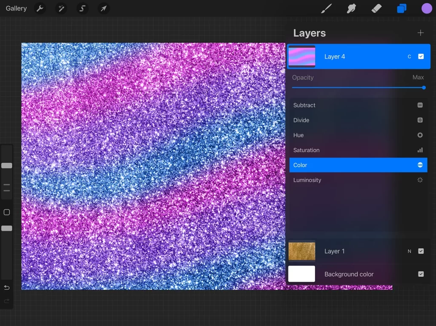The width and height of the screenshot is (436, 326).
Task: Activate the Selection S tool
Action: 82,9
